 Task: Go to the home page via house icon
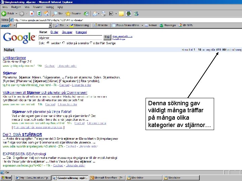[46, 14]
